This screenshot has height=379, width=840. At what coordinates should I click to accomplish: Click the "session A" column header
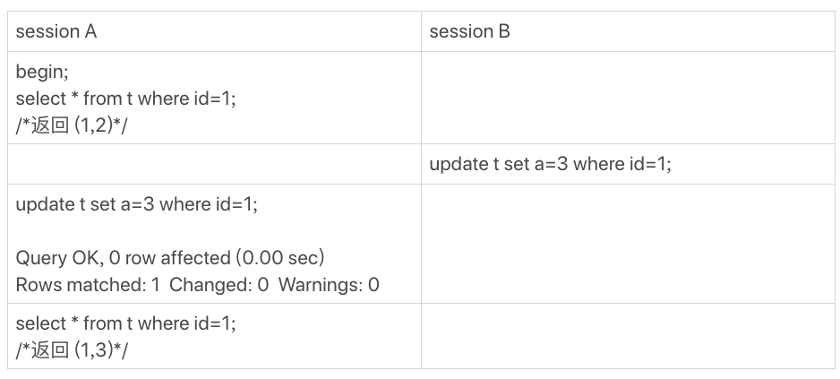(56, 31)
